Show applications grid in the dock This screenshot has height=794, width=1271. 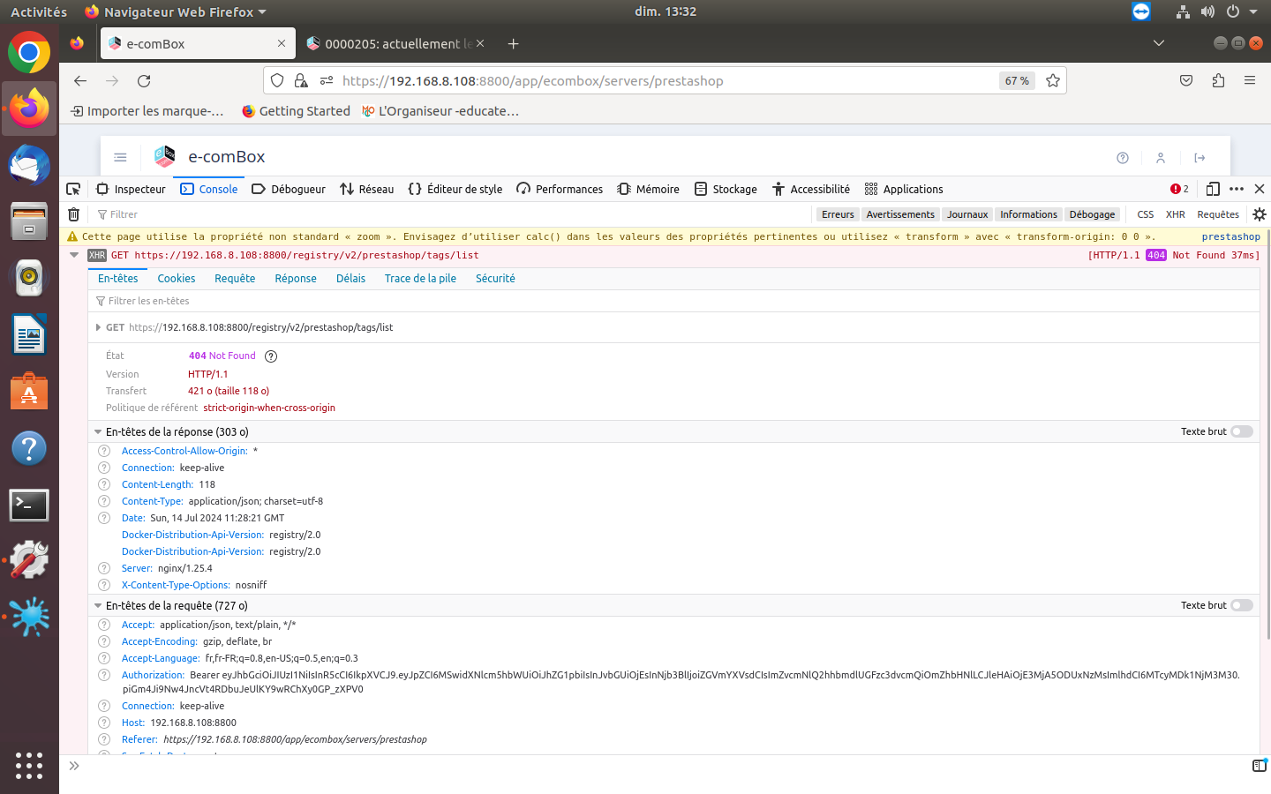tap(29, 765)
